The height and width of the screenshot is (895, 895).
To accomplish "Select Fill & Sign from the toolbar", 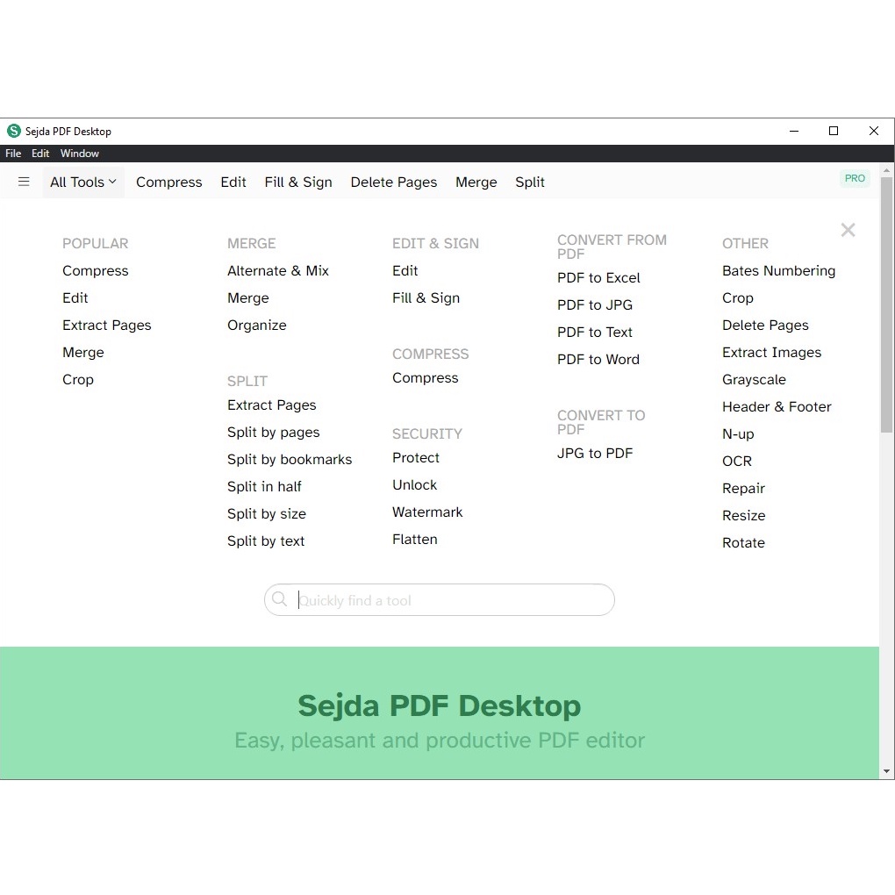I will 297,182.
